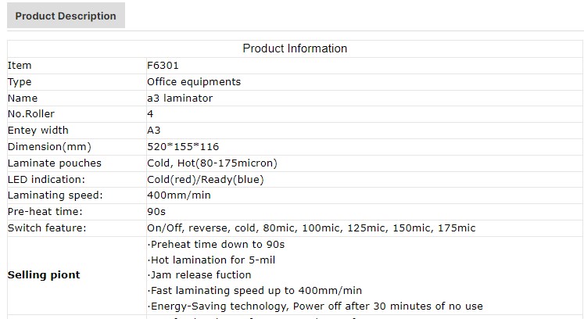Screen dimensions: 584x319
Task: Click the Product Information table header
Action: [295, 48]
